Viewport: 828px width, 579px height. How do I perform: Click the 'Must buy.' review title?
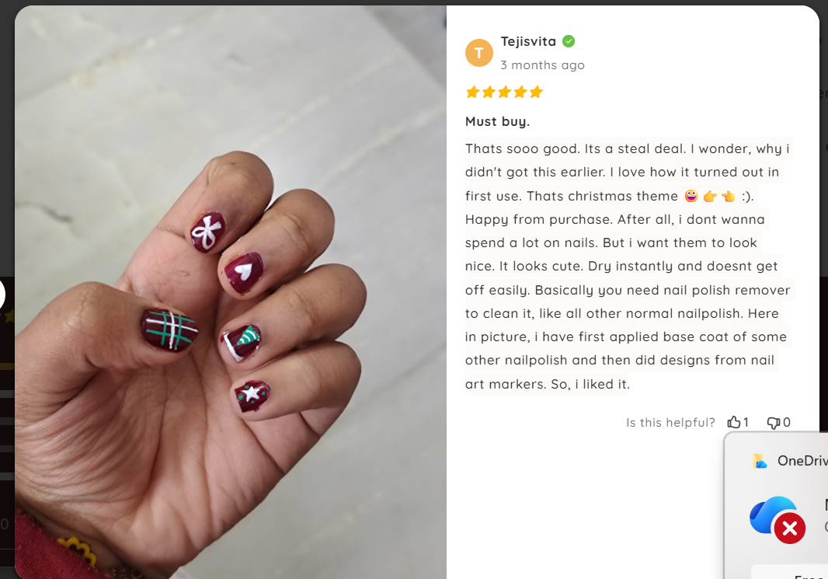(497, 121)
